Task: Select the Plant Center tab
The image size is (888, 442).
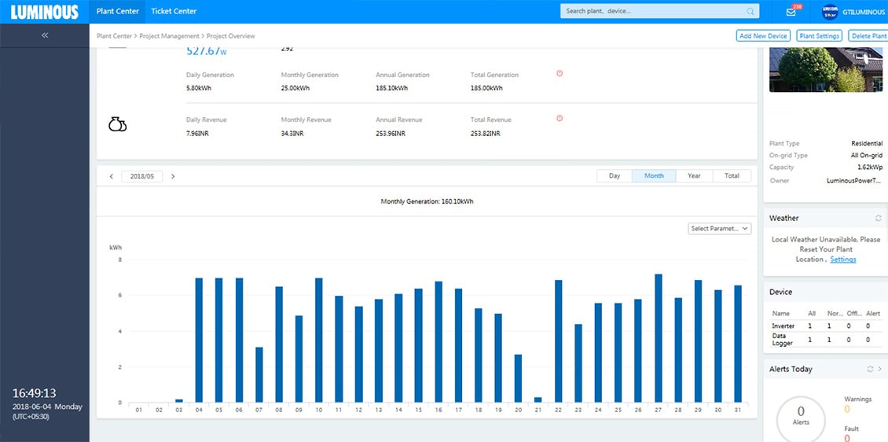Action: tap(117, 11)
